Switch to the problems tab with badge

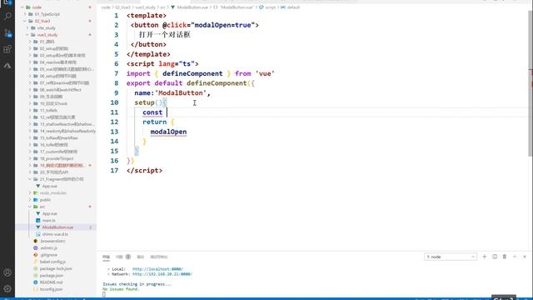pyautogui.click(x=123, y=257)
